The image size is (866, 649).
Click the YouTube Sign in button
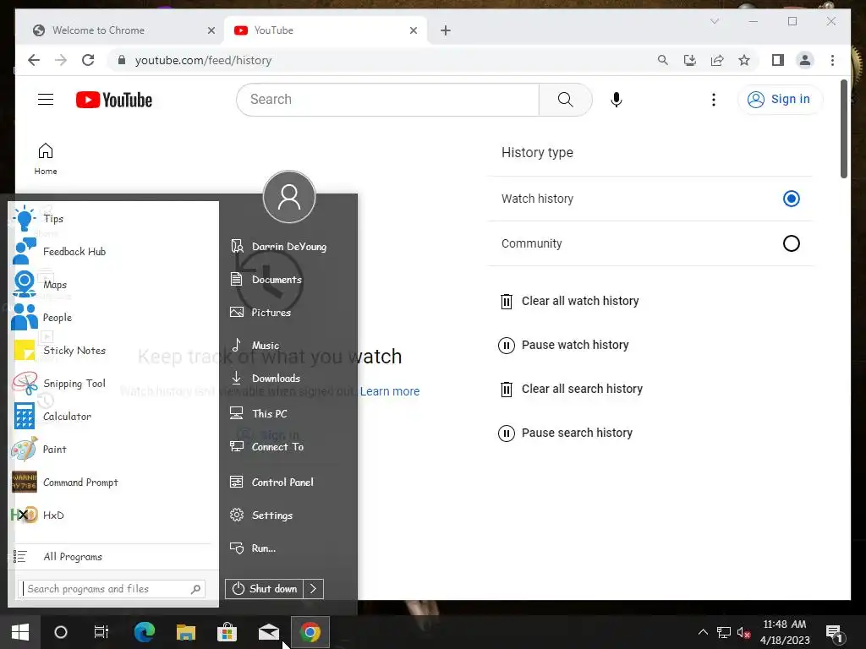click(780, 100)
